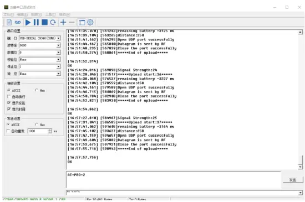Image resolution: width=305 pixels, height=202 pixels.
Task: Click log line 'Signal Strength:25'
Action: [x=112, y=118]
